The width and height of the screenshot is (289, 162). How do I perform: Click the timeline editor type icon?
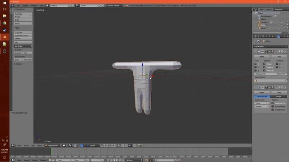pos(13,160)
